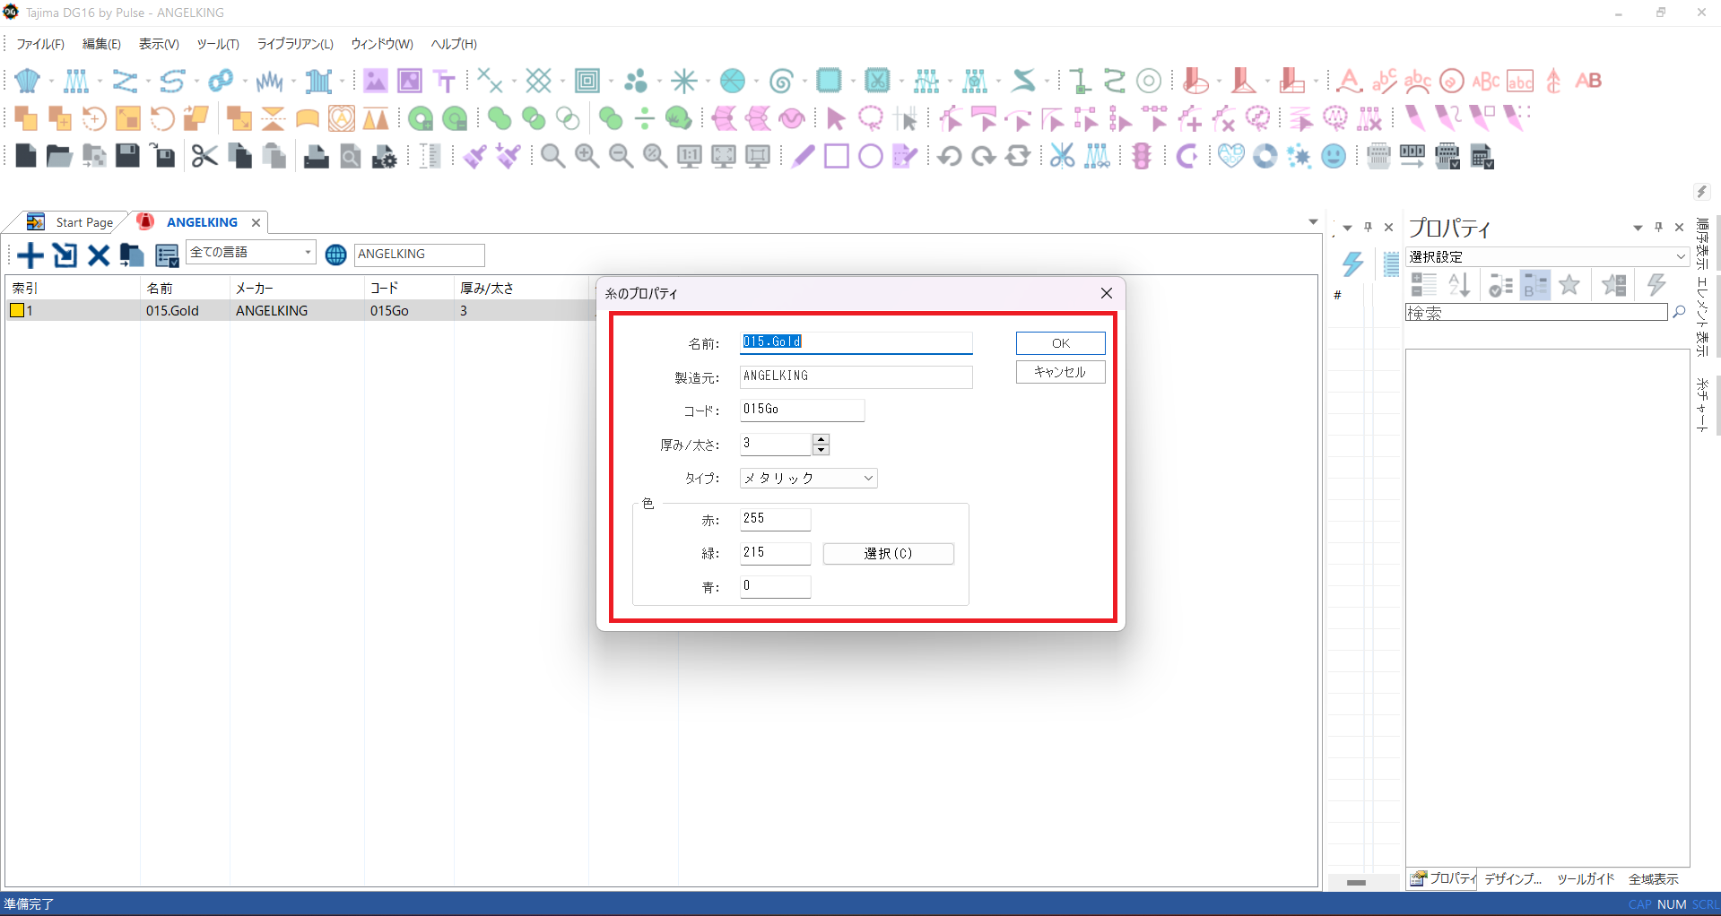
Task: Click the blue smiley face icon
Action: click(1334, 156)
